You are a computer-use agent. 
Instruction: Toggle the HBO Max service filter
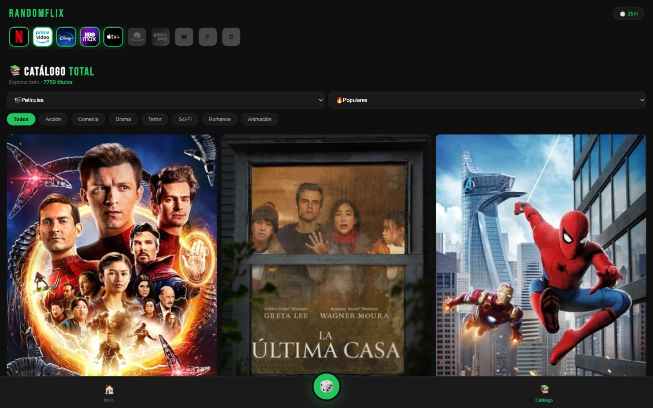90,37
